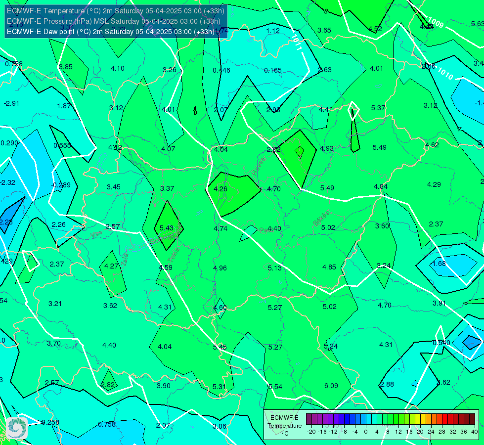This screenshot has width=484, height=445.
Task: Click the -2.91 dew point value
Action: 11,103
